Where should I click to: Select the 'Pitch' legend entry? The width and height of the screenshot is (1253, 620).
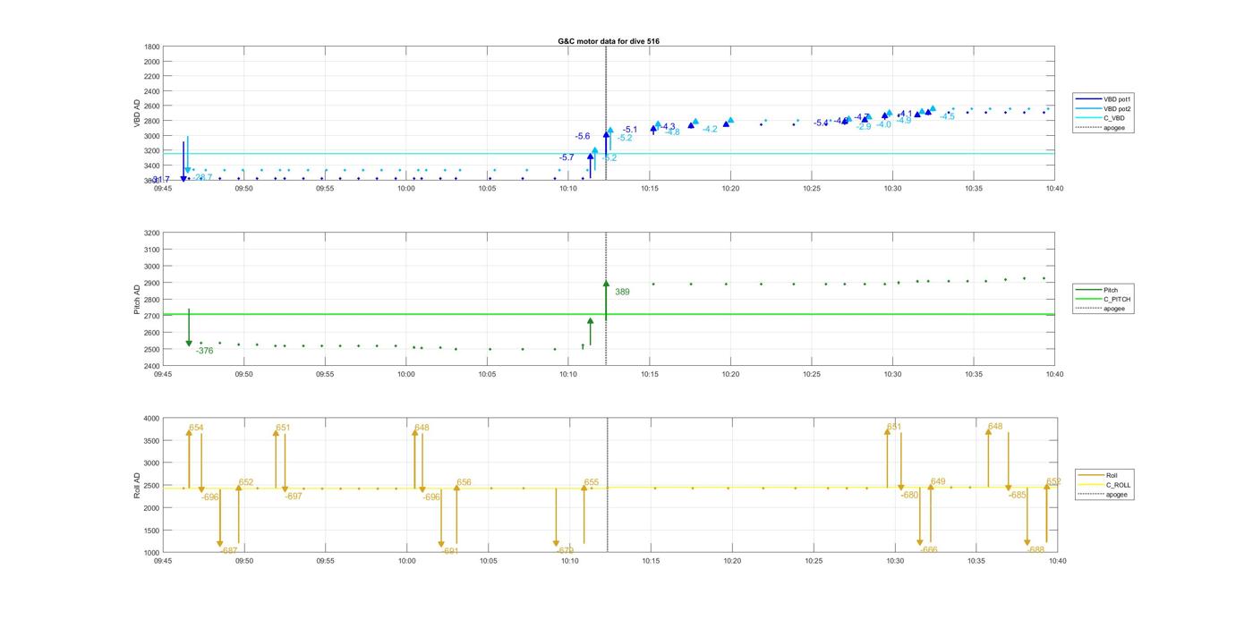(x=1097, y=290)
